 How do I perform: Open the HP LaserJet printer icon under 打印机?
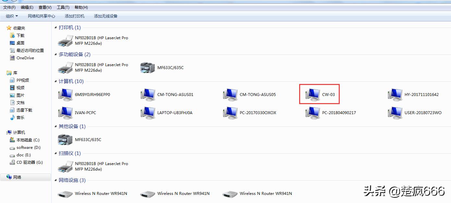pos(65,41)
